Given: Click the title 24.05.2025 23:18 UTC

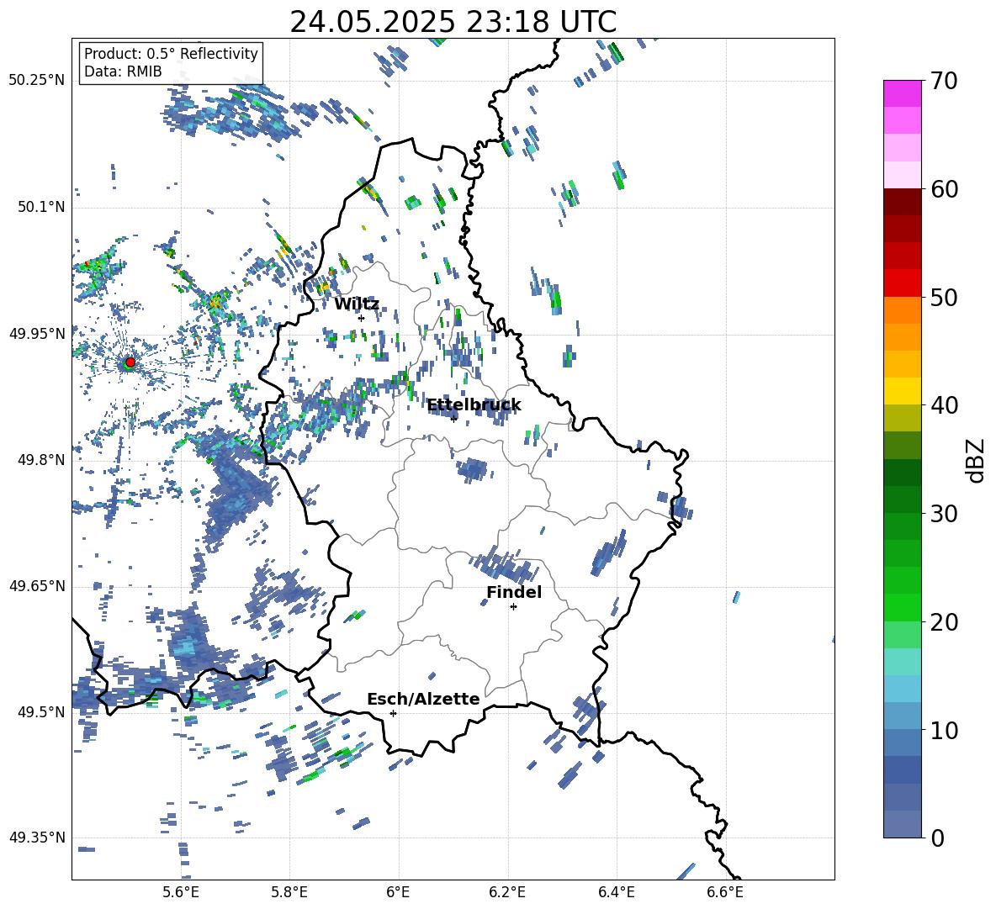Looking at the screenshot, I should 453,22.
